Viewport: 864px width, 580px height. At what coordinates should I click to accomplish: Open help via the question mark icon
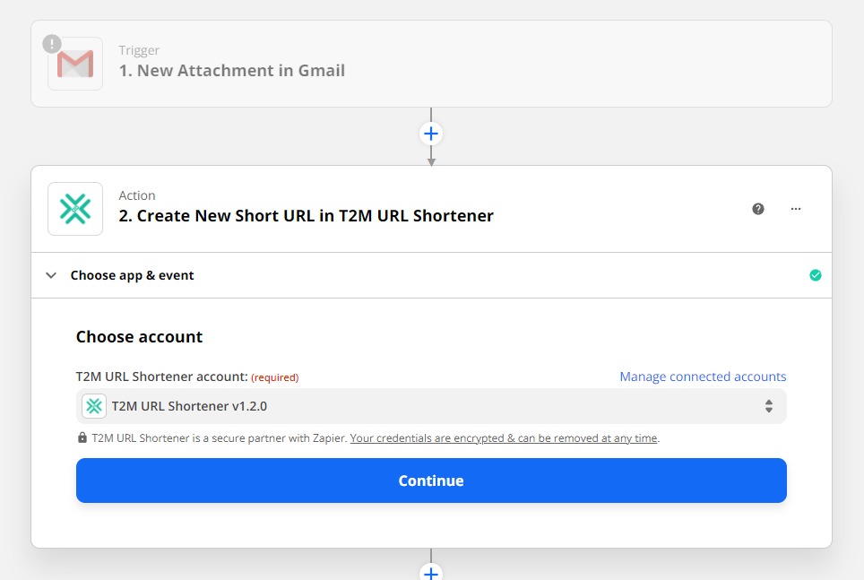pos(757,209)
